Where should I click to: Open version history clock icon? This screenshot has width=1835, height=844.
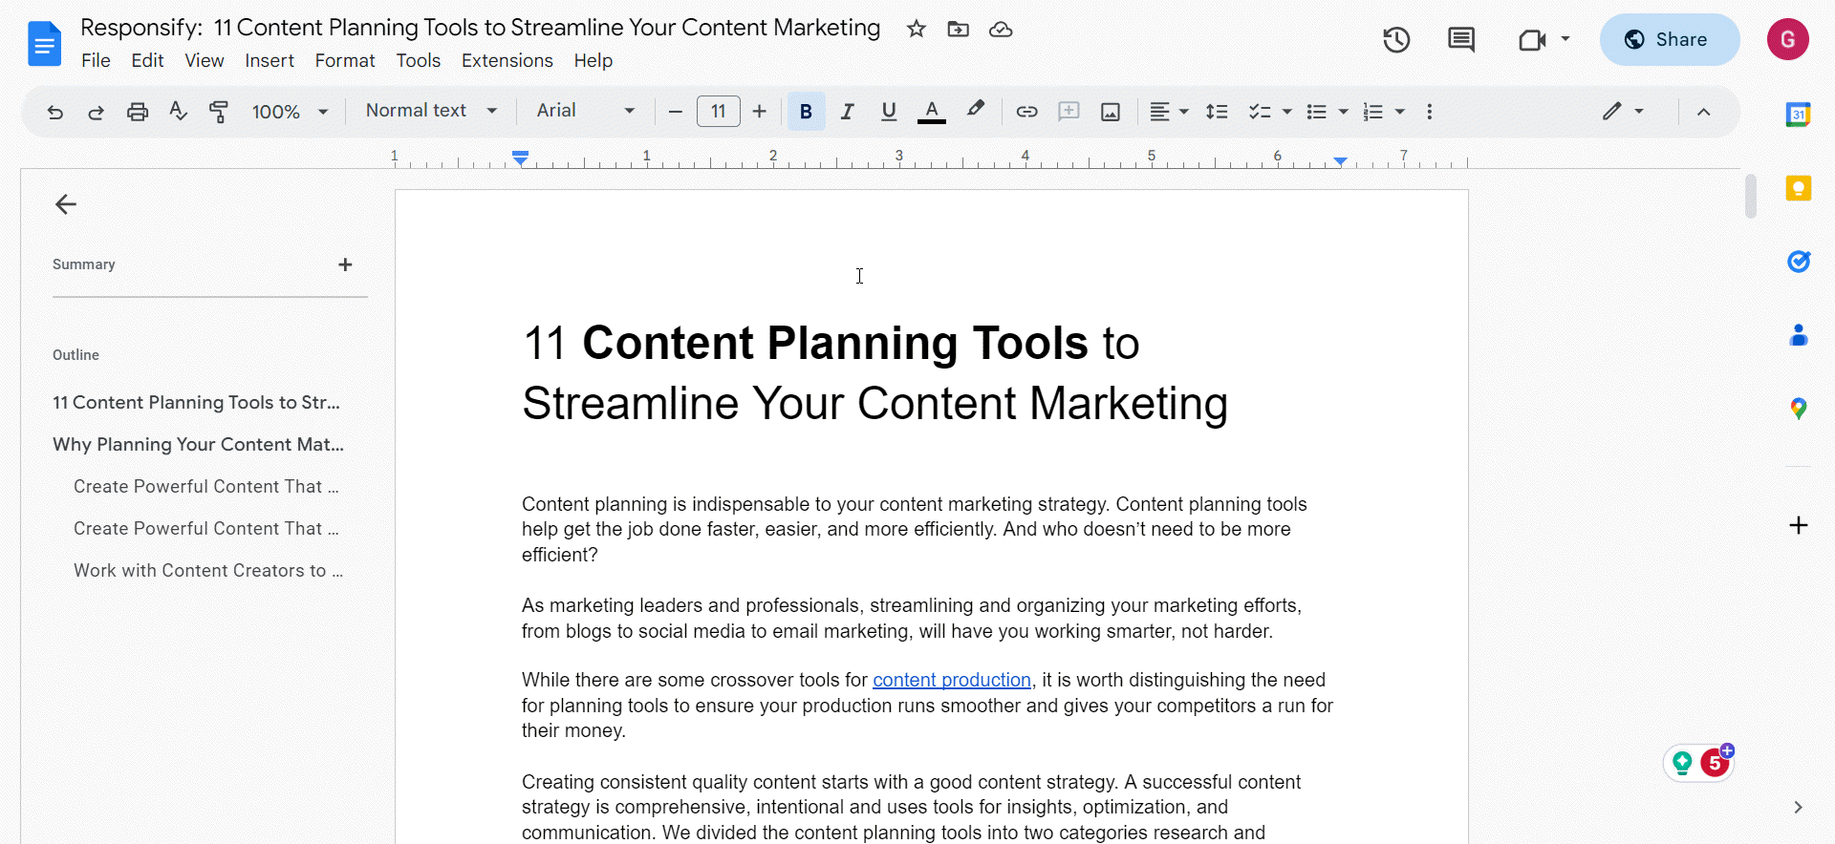click(1396, 40)
